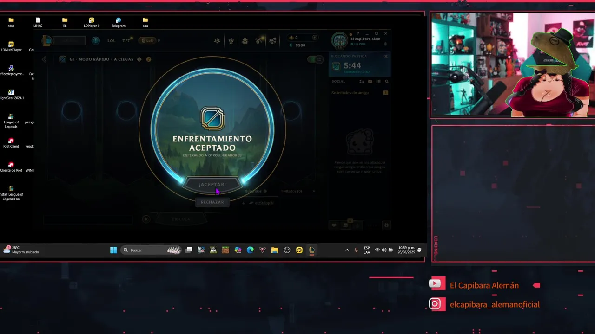Open the LDMultiPlayer desktop shortcut
This screenshot has width=595, height=334.
(x=11, y=46)
